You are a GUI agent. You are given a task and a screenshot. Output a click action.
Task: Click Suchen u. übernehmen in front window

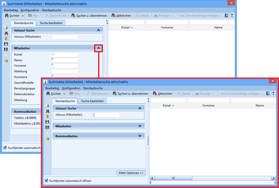coord(130,93)
